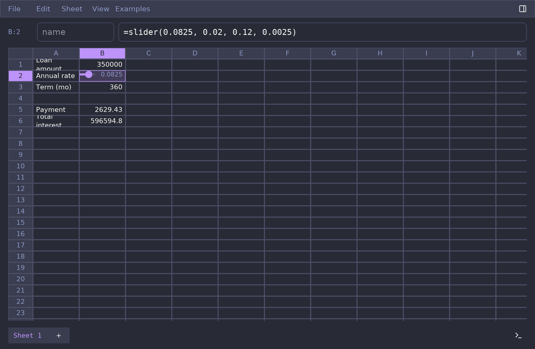Select empty cell A4

[x=56, y=99]
